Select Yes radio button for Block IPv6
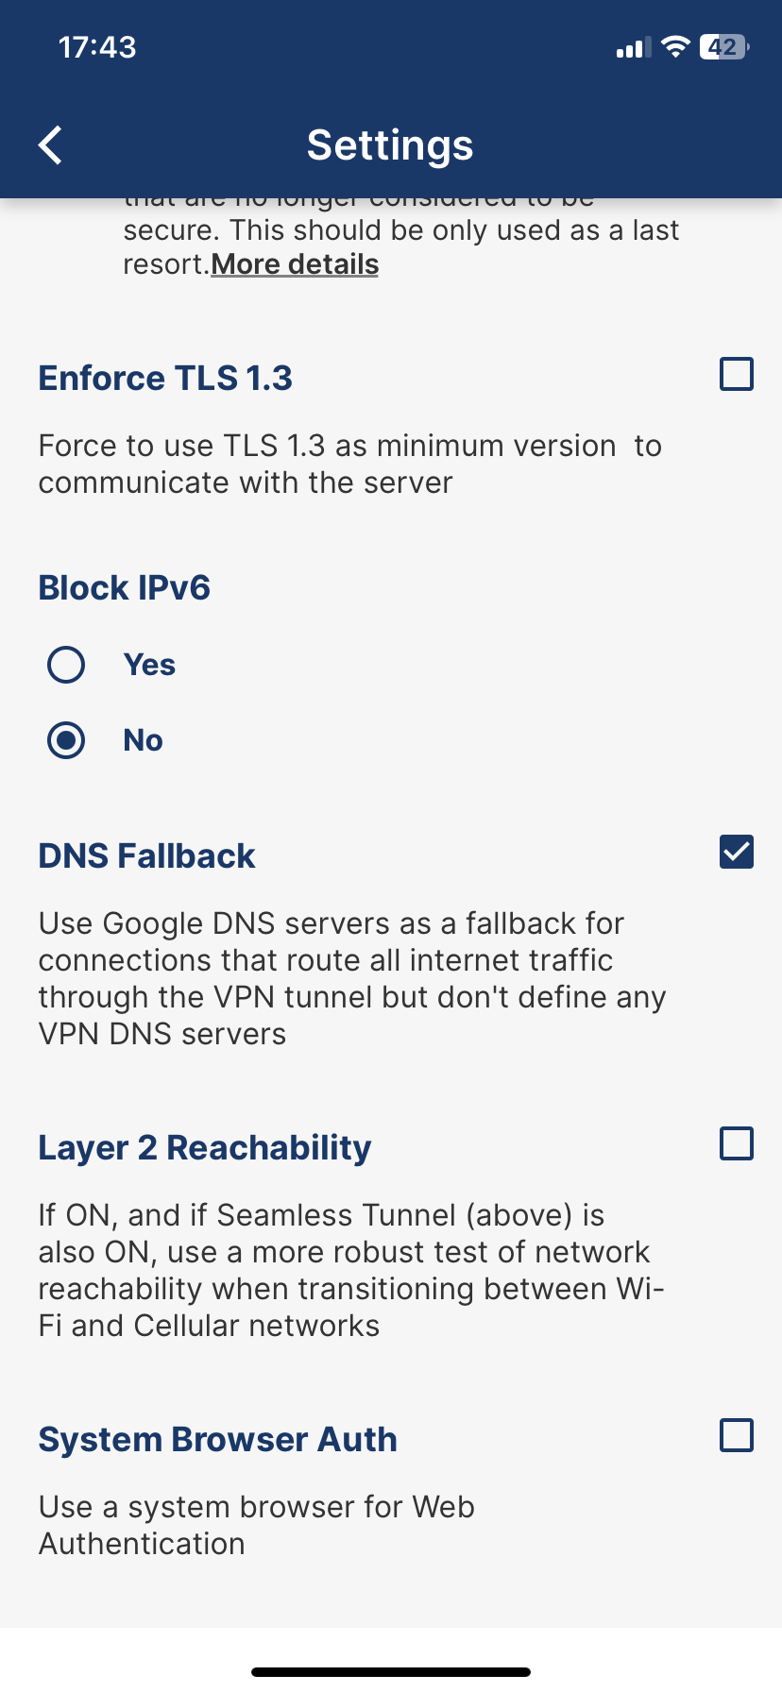Screen dimensions: 782x1692 pyautogui.click(x=66, y=665)
